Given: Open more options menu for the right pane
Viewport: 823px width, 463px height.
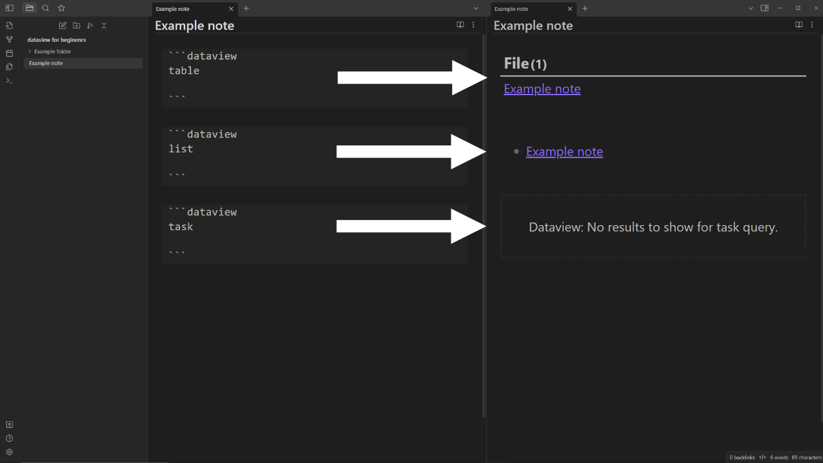Looking at the screenshot, I should click(812, 25).
